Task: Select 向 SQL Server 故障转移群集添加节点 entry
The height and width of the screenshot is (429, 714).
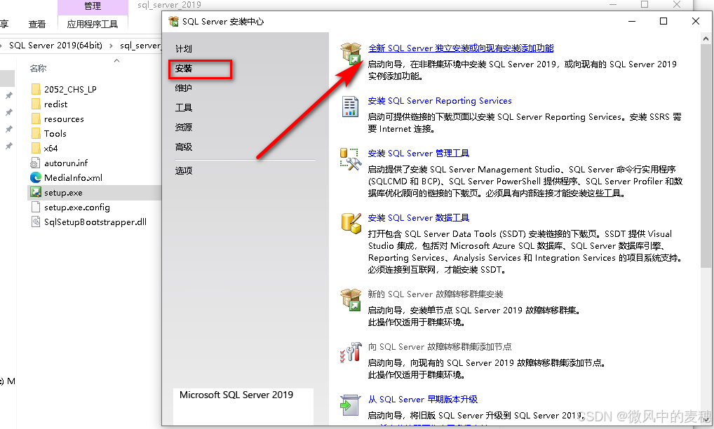Action: (440, 347)
